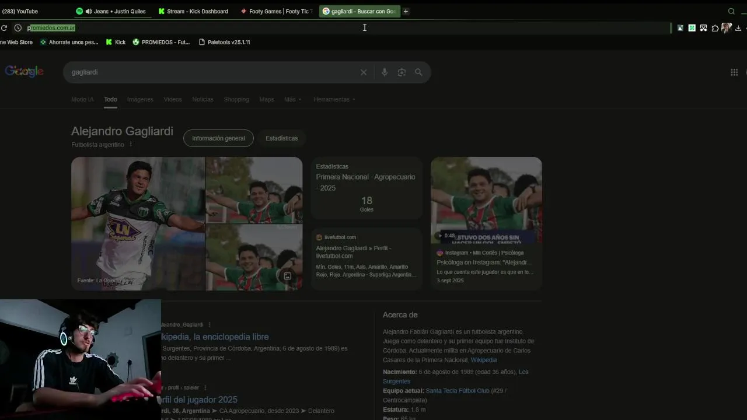Select the Todo results tab
Viewport: 747px width, 420px height.
click(110, 99)
